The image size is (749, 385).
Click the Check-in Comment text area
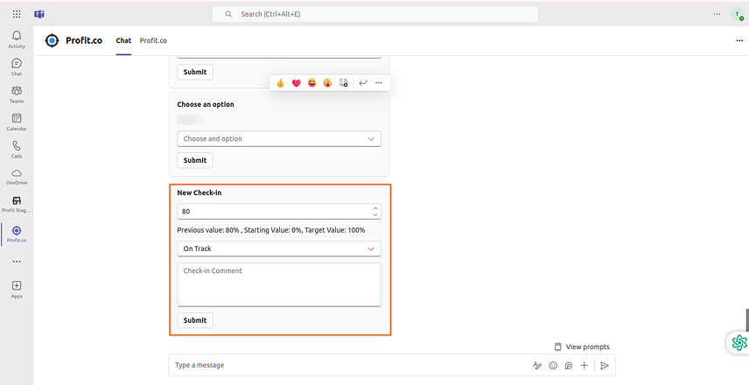coord(279,284)
